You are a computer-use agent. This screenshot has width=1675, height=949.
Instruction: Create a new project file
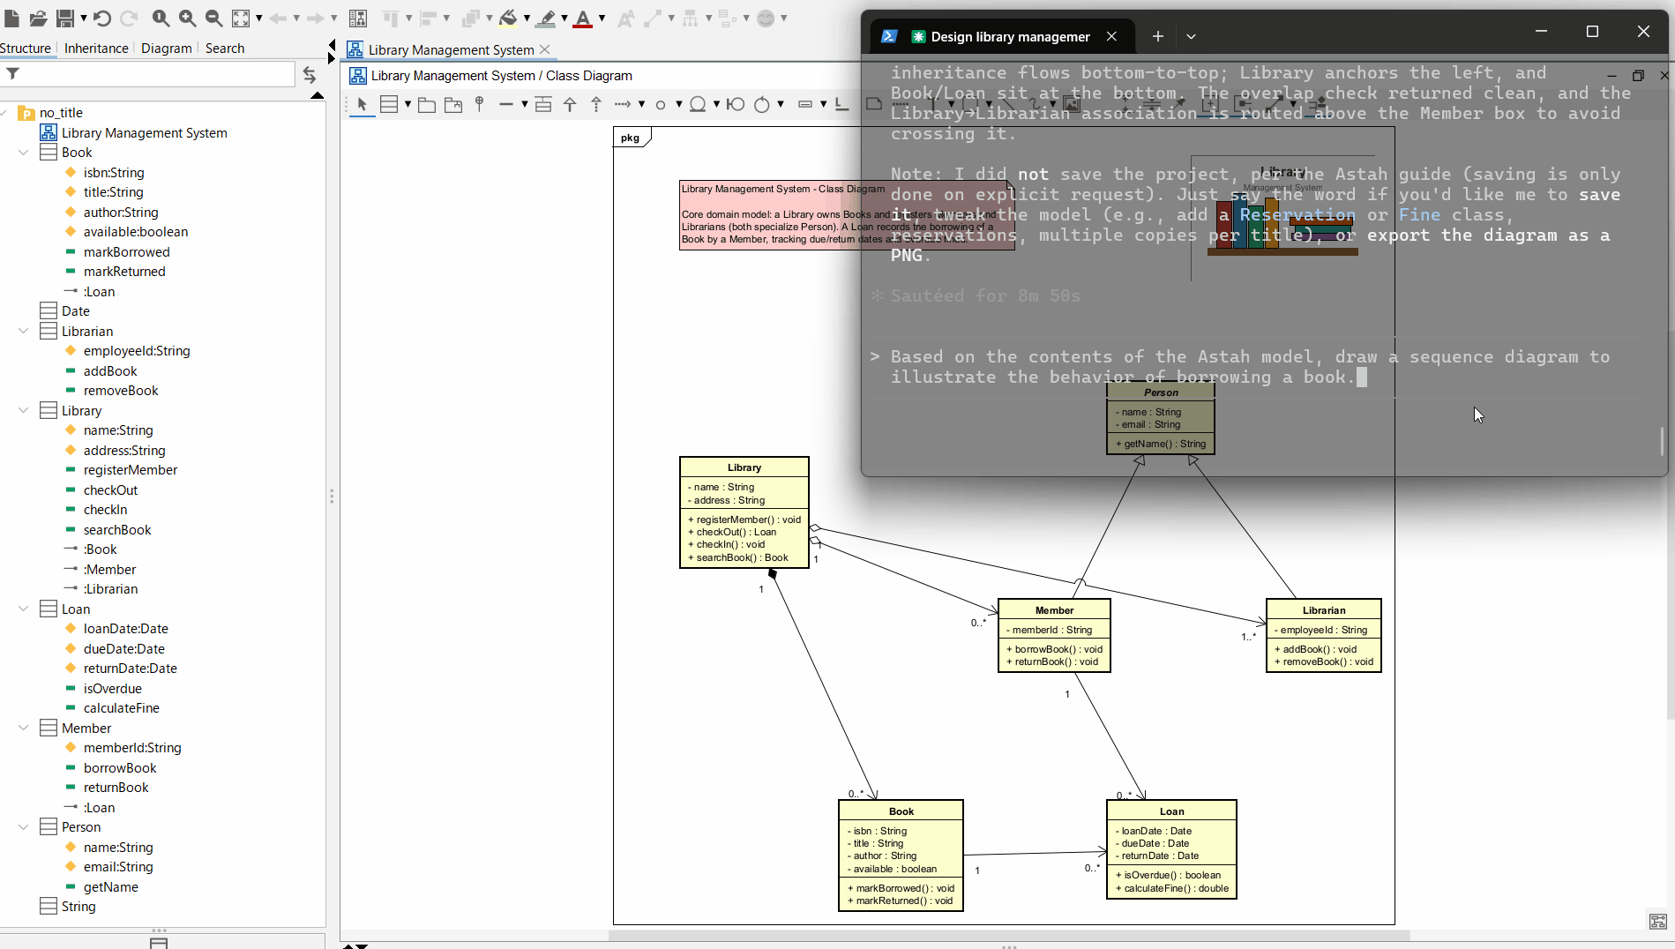tap(12, 18)
